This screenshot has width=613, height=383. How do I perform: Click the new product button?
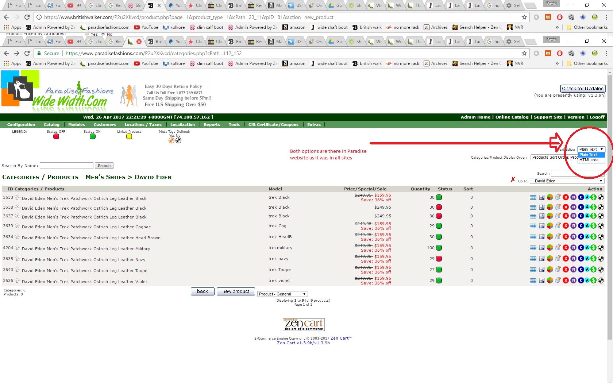(236, 291)
